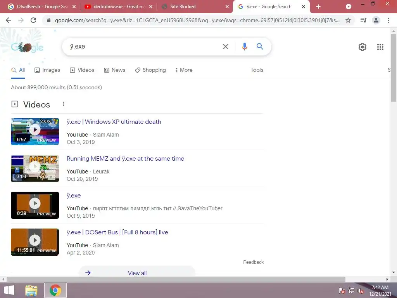Screen dimensions: 397x298
Task: Start voice search with the microphone
Action: coord(244,47)
